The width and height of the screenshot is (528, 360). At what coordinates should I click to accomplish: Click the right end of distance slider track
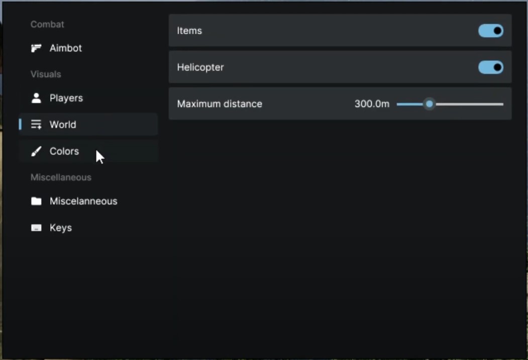point(500,104)
